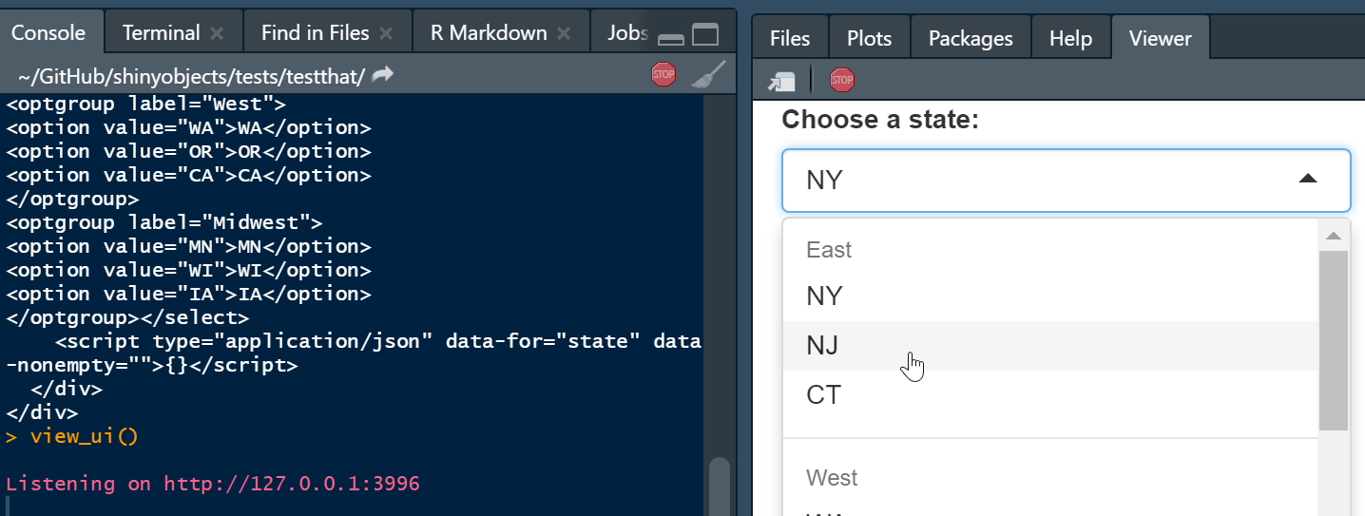The height and width of the screenshot is (516, 1365).
Task: Choose CT in the East group
Action: pyautogui.click(x=823, y=394)
